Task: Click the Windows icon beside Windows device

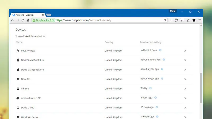Action: 18,117
